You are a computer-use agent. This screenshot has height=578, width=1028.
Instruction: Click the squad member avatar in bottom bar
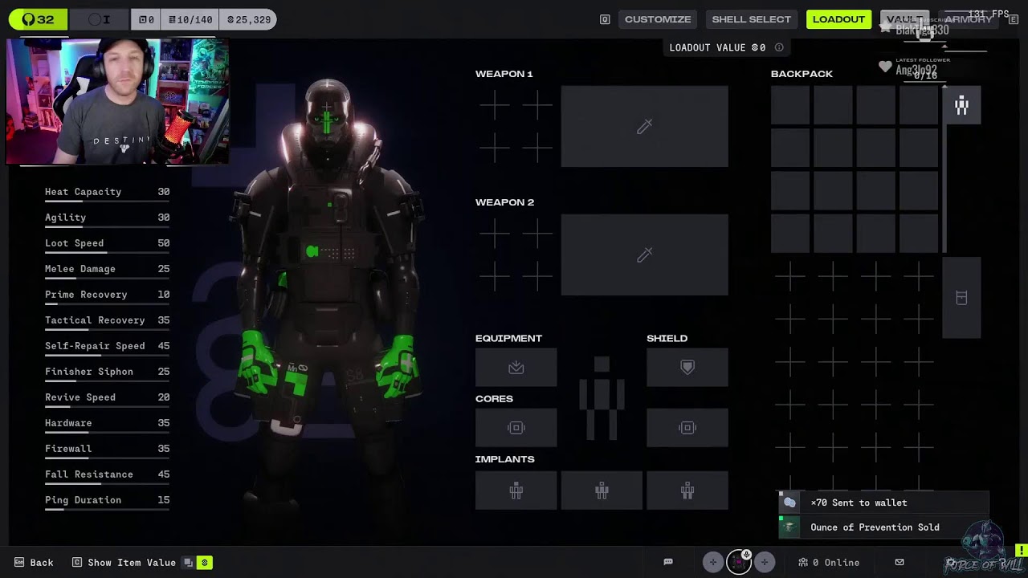739,562
